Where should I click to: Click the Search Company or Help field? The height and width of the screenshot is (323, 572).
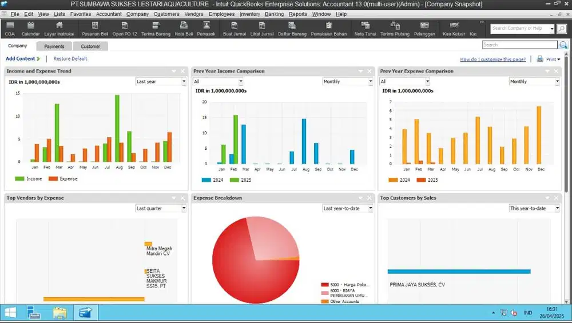point(519,28)
